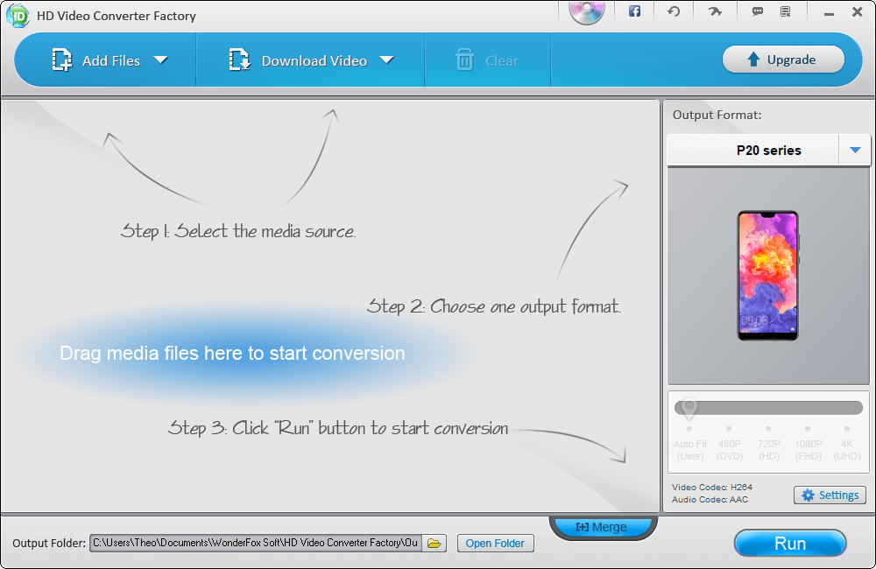
Task: Close the HD Video Converter Factory window
Action: pyautogui.click(x=858, y=11)
